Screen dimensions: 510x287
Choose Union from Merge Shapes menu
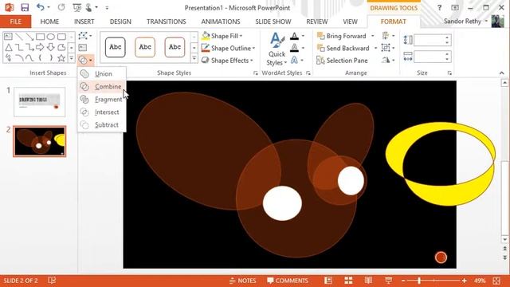point(101,74)
